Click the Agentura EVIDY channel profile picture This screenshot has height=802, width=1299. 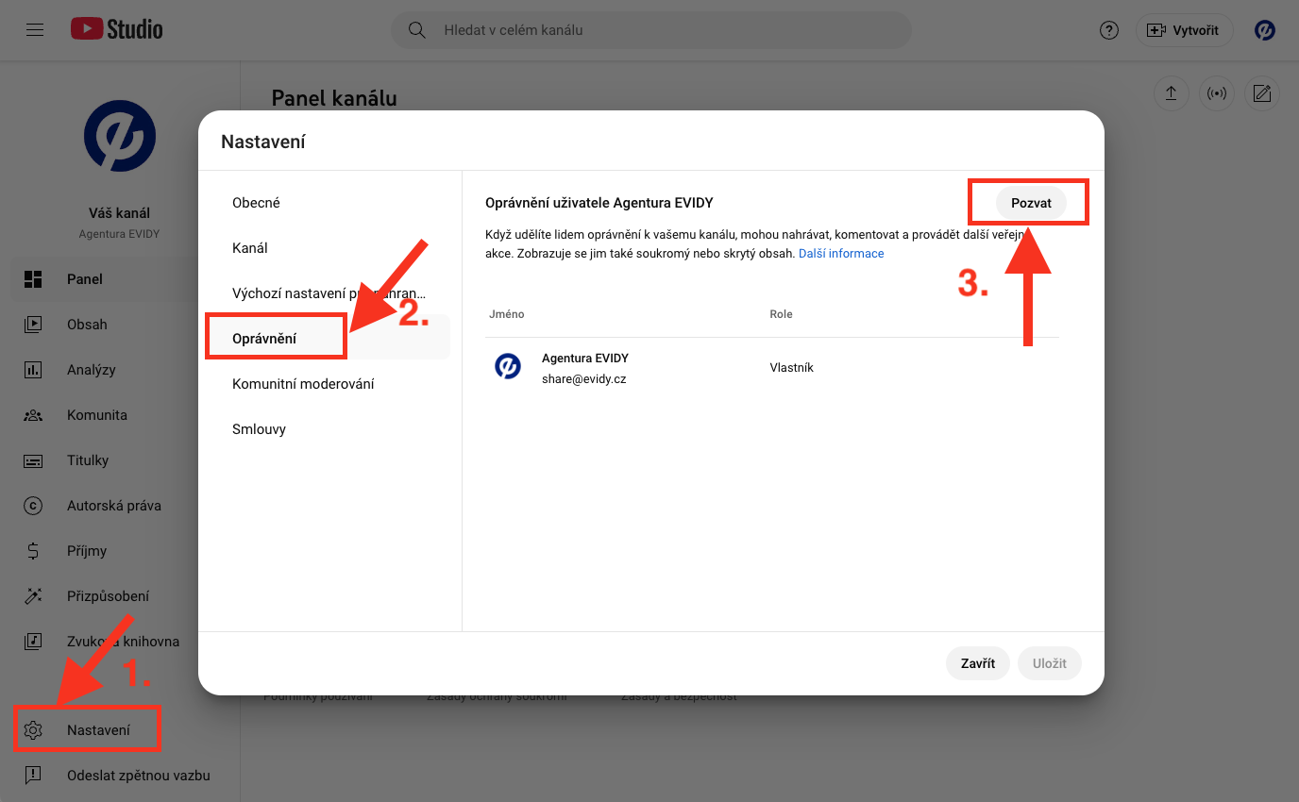120,136
